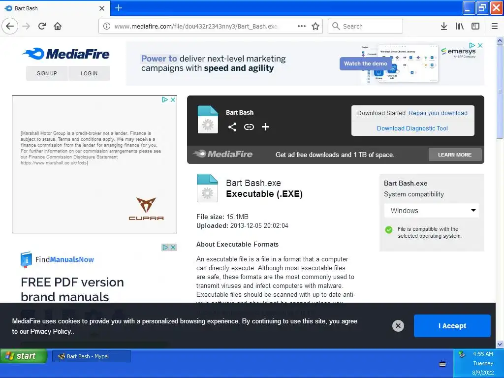Bookmark this page with the star icon
Screen dimensions: 504x378
click(x=315, y=26)
